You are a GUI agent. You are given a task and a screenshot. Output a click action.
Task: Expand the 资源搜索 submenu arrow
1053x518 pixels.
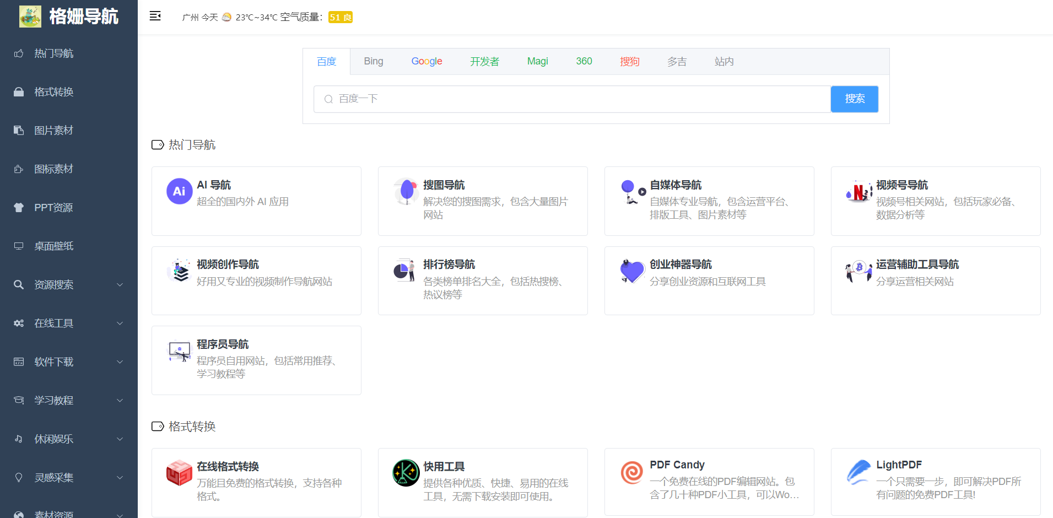point(120,285)
